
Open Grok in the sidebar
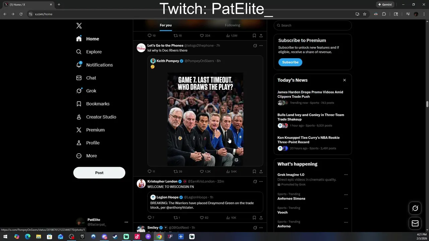click(86, 91)
